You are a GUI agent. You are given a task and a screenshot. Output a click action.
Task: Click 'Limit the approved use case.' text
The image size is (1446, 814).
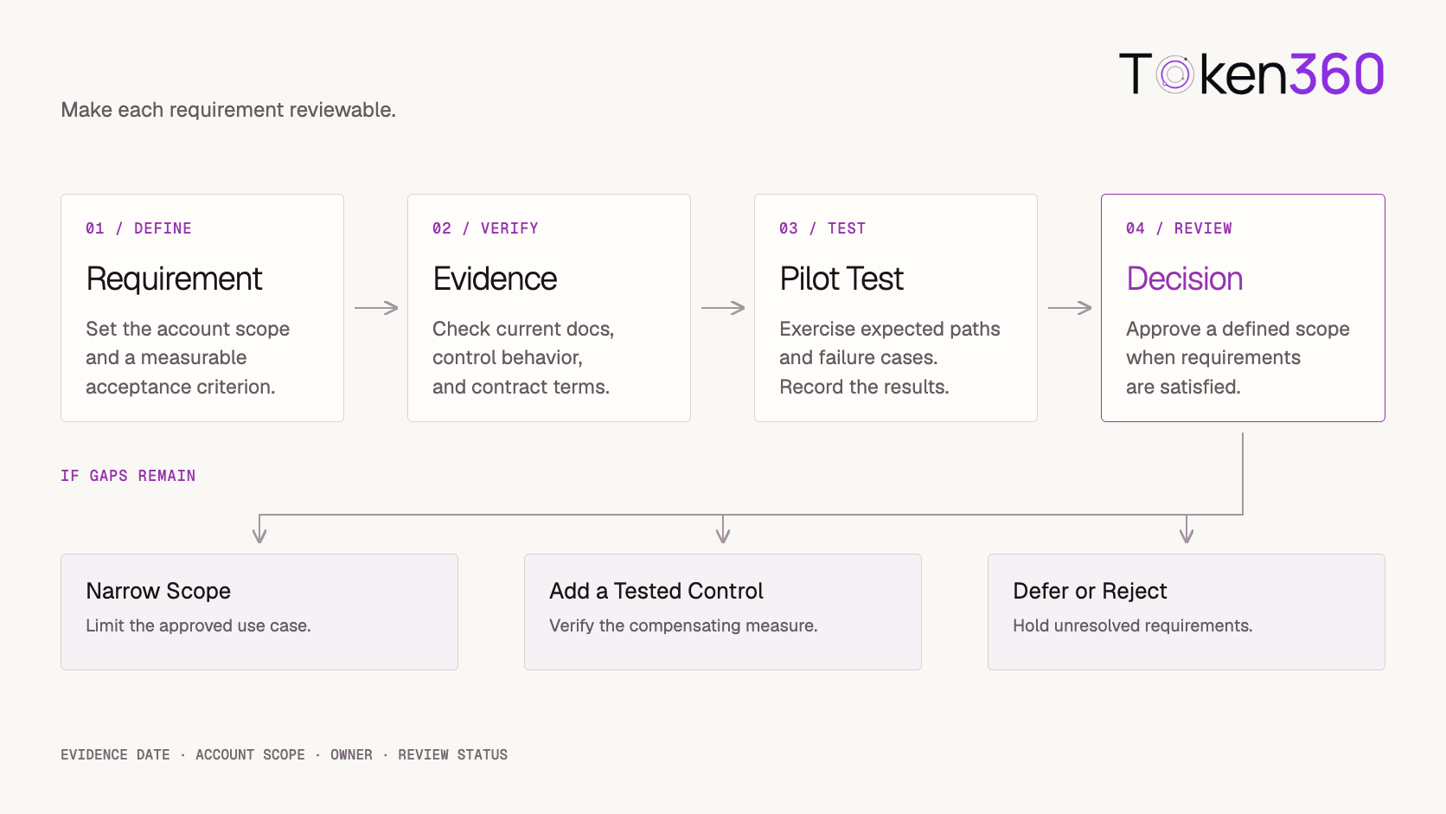pyautogui.click(x=198, y=625)
